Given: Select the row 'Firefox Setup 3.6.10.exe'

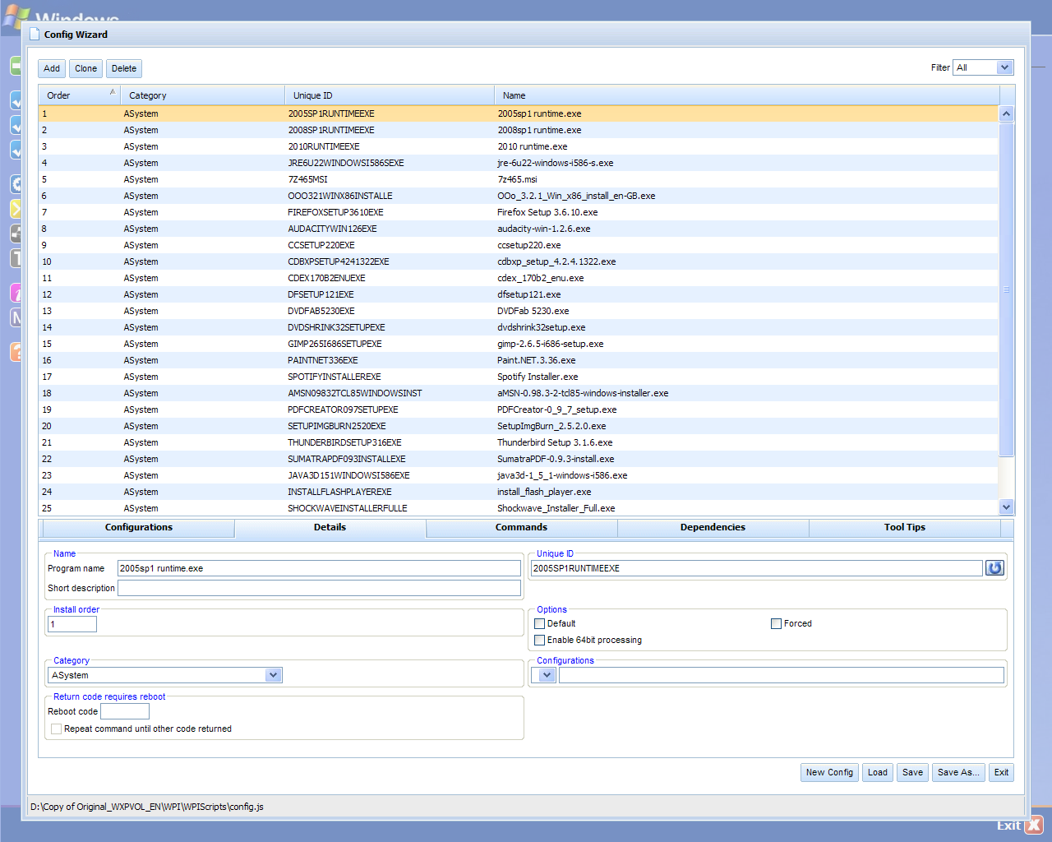Looking at the screenshot, I should click(519, 212).
